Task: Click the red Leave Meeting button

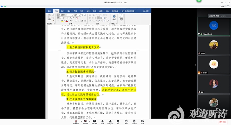Action: [x=222, y=122]
